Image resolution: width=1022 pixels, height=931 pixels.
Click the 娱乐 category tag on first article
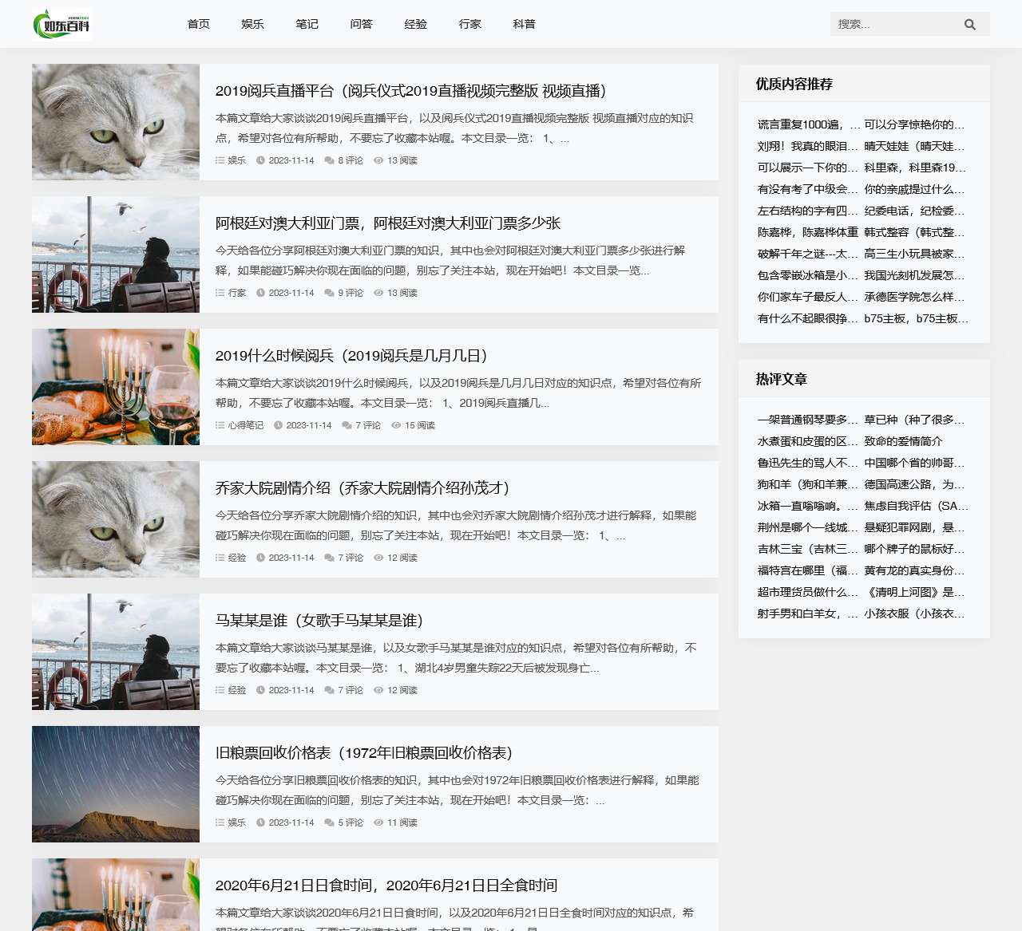pos(236,160)
